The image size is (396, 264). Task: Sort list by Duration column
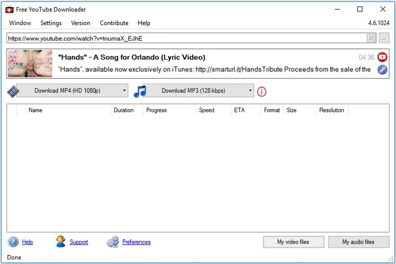coord(127,110)
